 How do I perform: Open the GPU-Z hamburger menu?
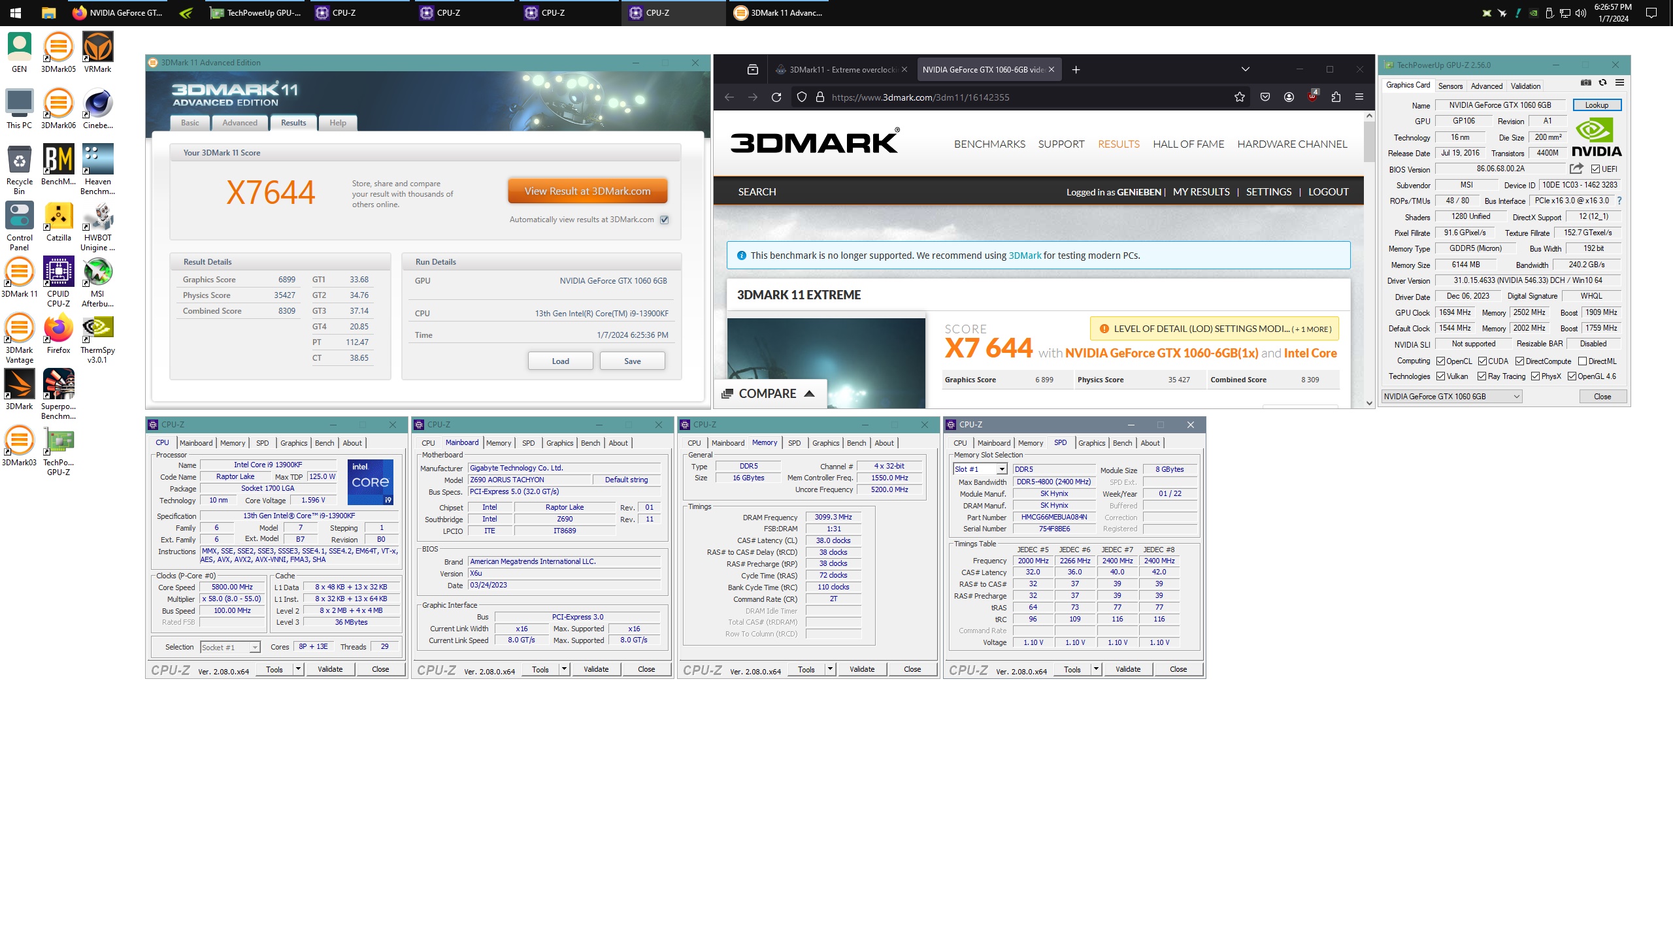pyautogui.click(x=1619, y=83)
